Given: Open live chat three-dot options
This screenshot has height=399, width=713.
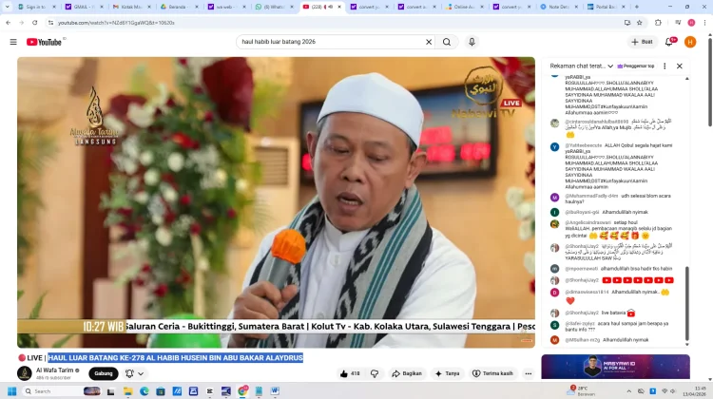Looking at the screenshot, I should tap(665, 66).
